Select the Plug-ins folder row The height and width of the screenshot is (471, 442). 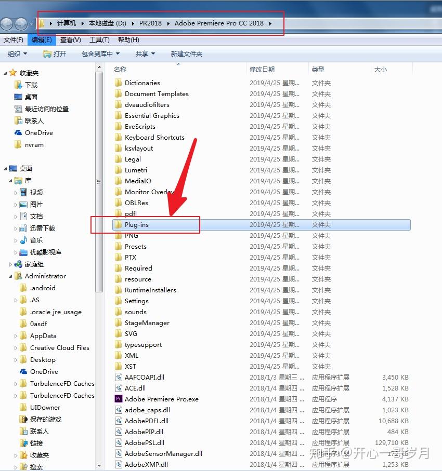(x=261, y=225)
